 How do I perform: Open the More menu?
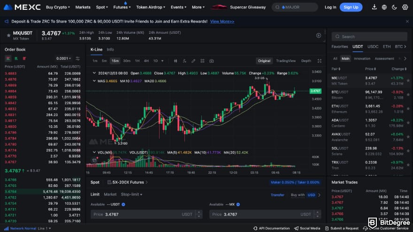click(x=198, y=7)
